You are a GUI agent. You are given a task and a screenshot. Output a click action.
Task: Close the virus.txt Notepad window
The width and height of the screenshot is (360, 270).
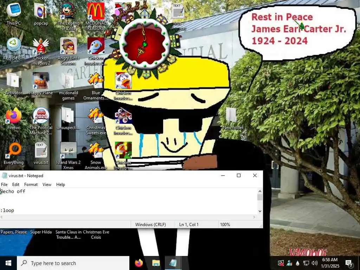[x=255, y=175]
